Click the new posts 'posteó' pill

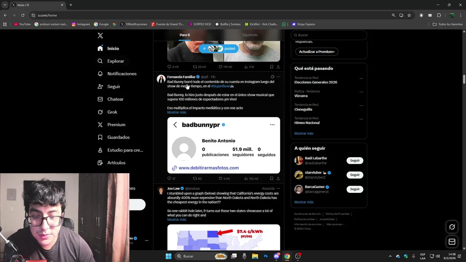point(218,48)
